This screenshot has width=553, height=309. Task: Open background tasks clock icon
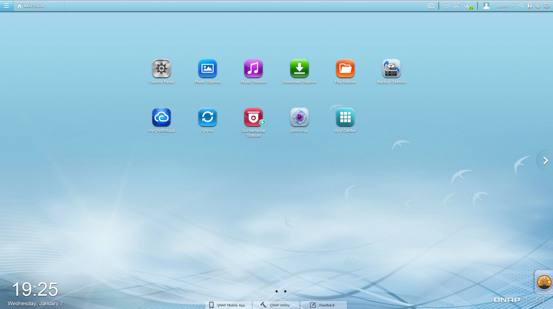pyautogui.click(x=446, y=6)
